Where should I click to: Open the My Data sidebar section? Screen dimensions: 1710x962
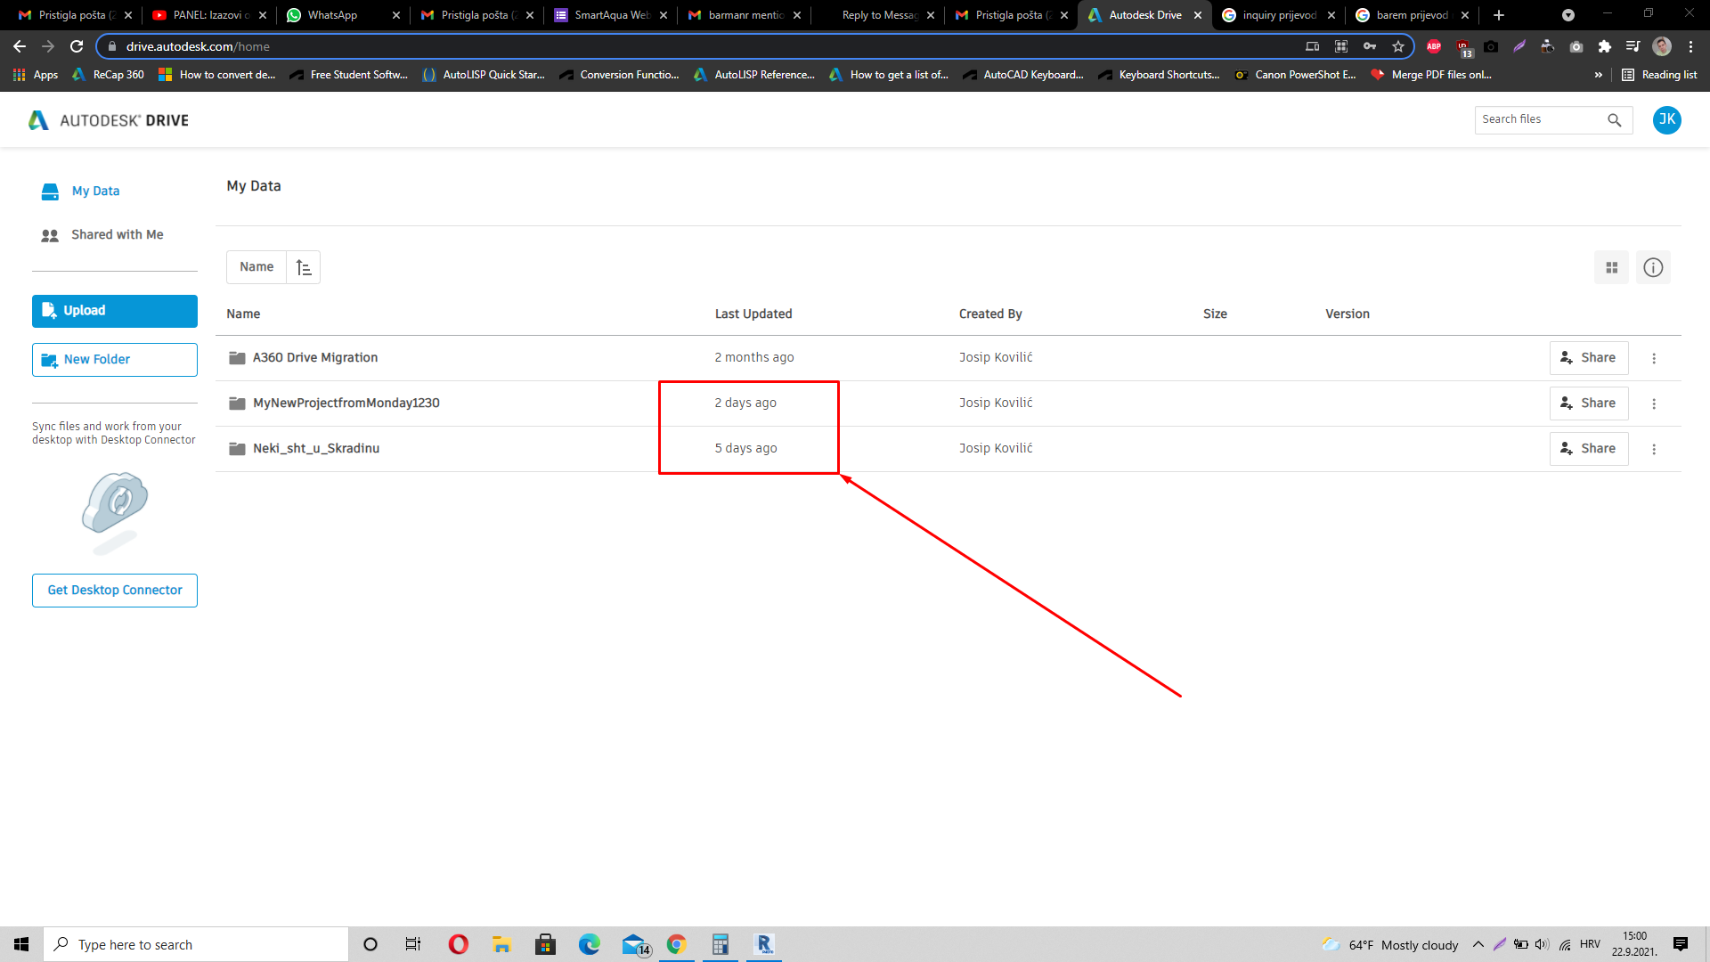pos(95,191)
